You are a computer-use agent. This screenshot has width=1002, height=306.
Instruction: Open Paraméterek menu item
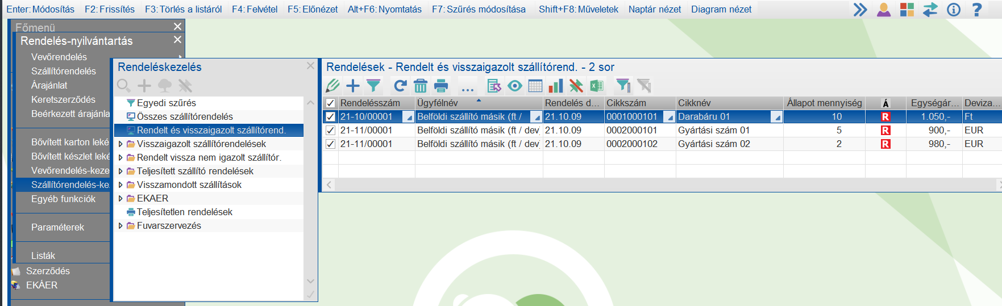57,227
